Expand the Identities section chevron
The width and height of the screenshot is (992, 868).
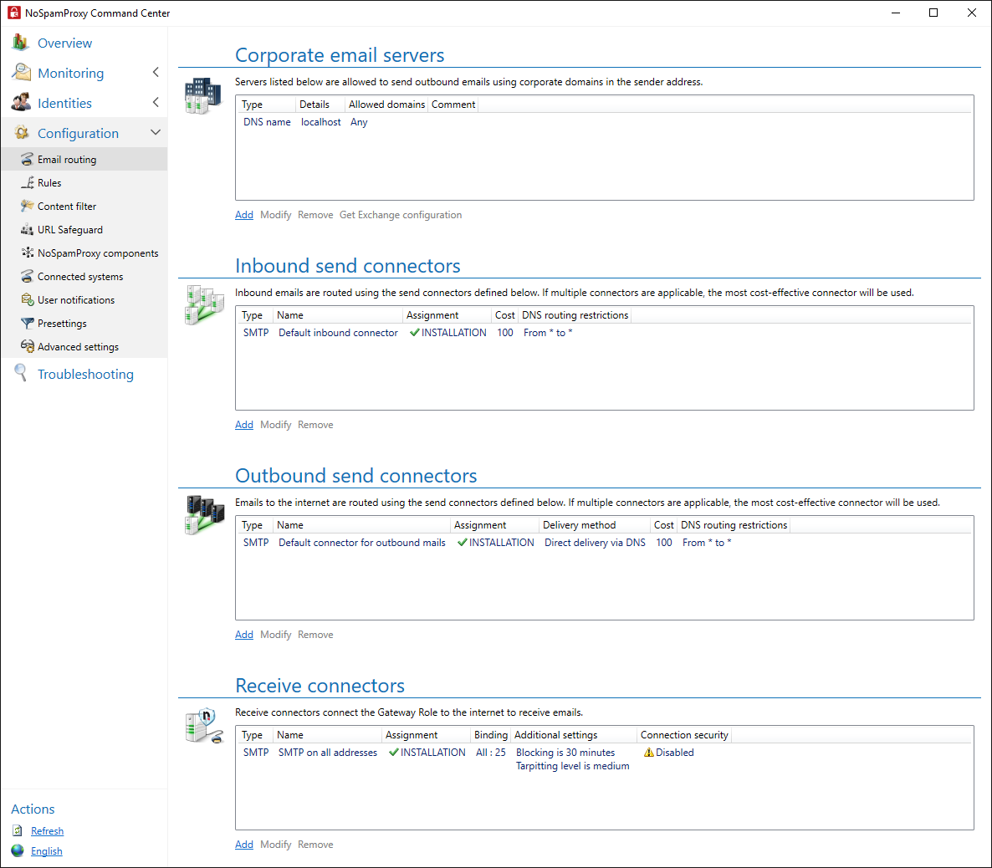tap(156, 102)
